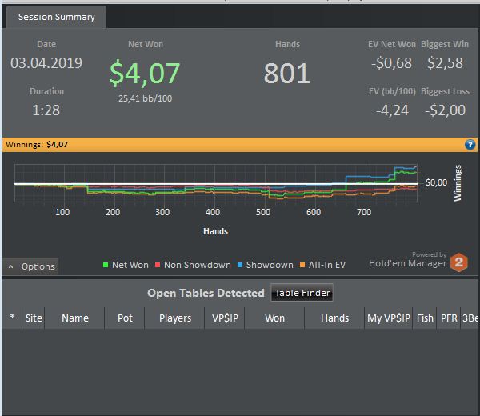
Task: Open the Table Finder button
Action: click(302, 293)
